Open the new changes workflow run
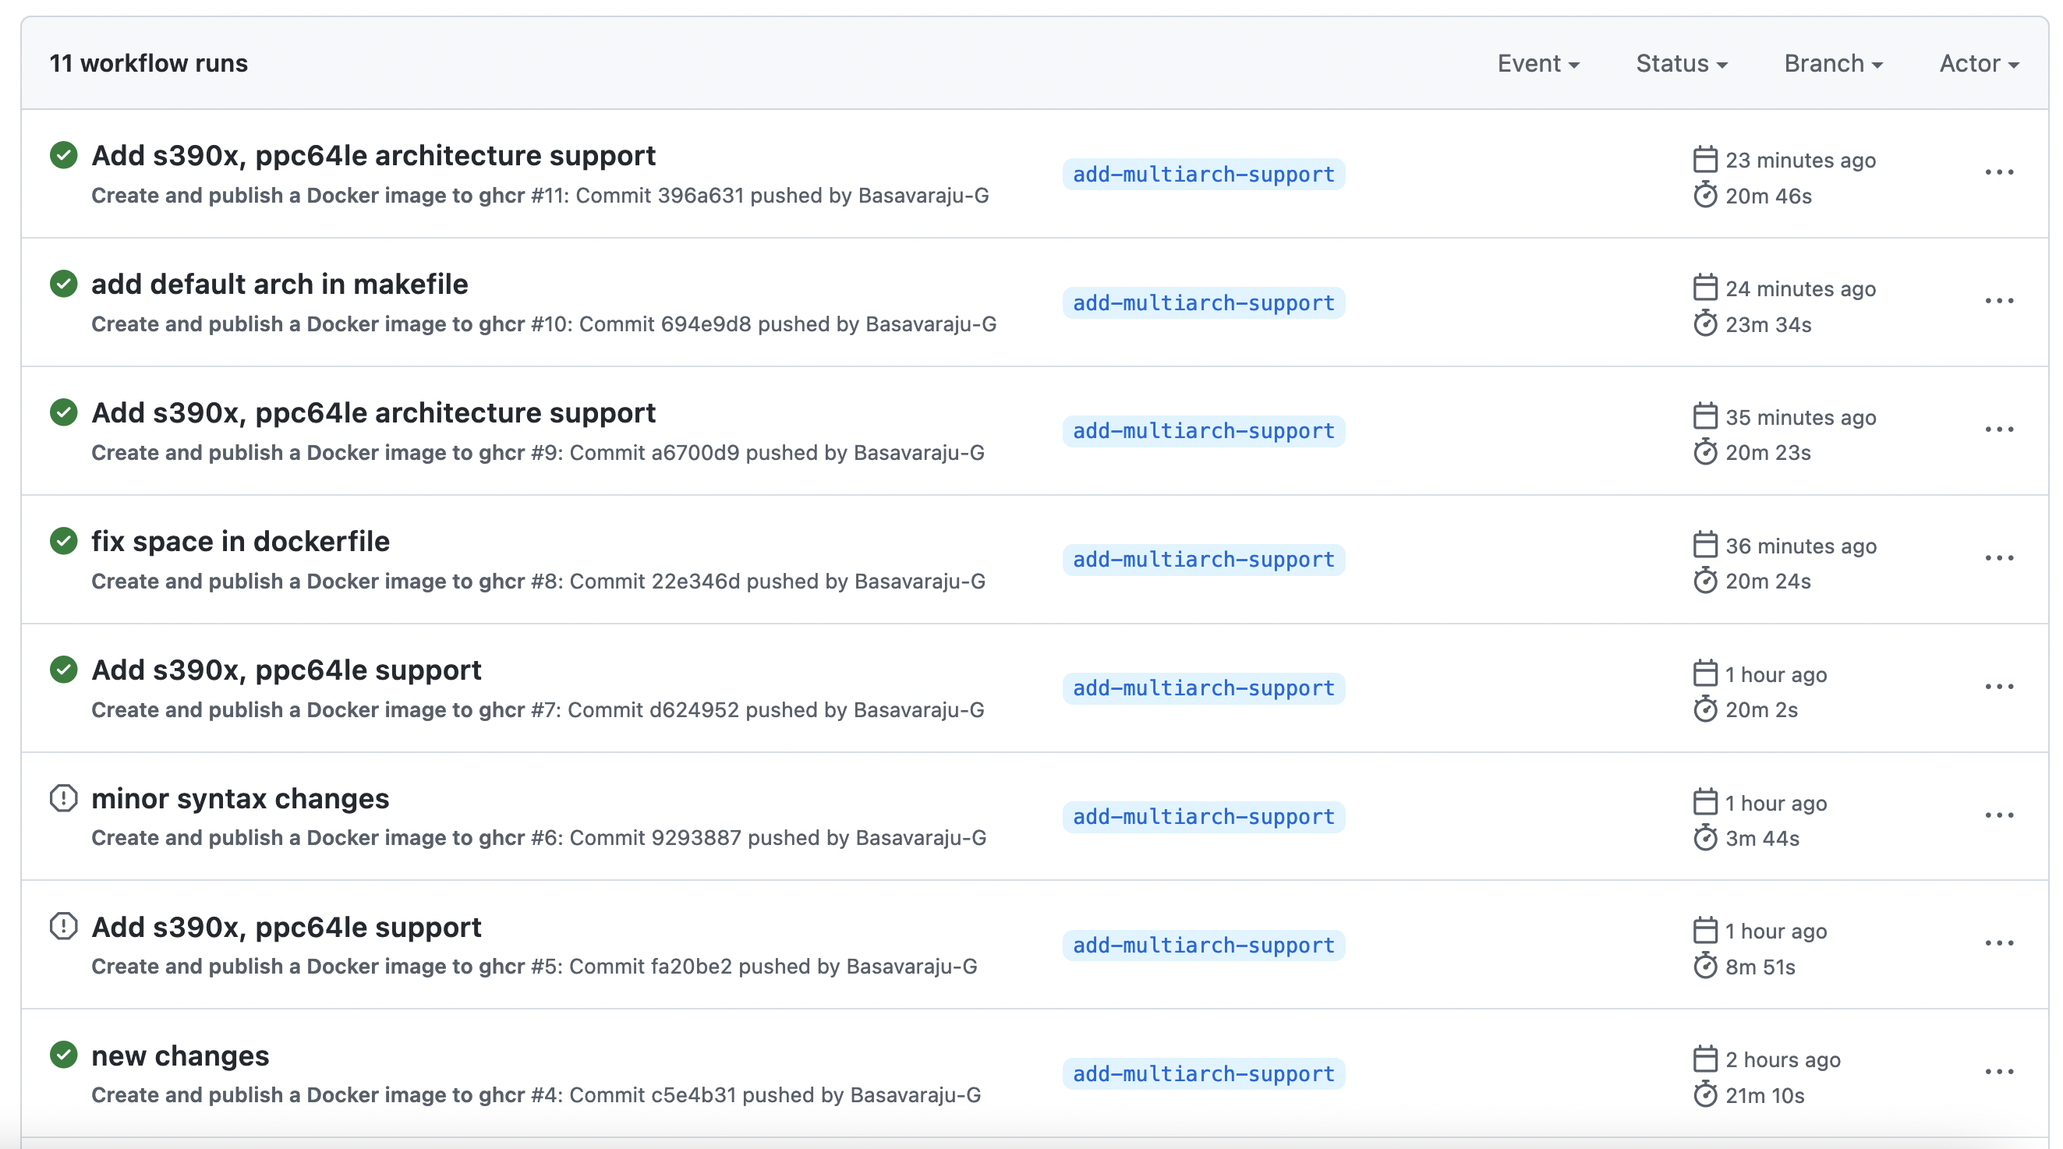2063x1149 pixels. pos(180,1055)
